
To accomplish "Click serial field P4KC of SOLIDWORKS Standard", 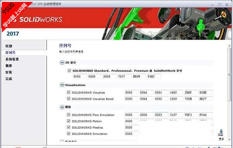I will 154,76.
